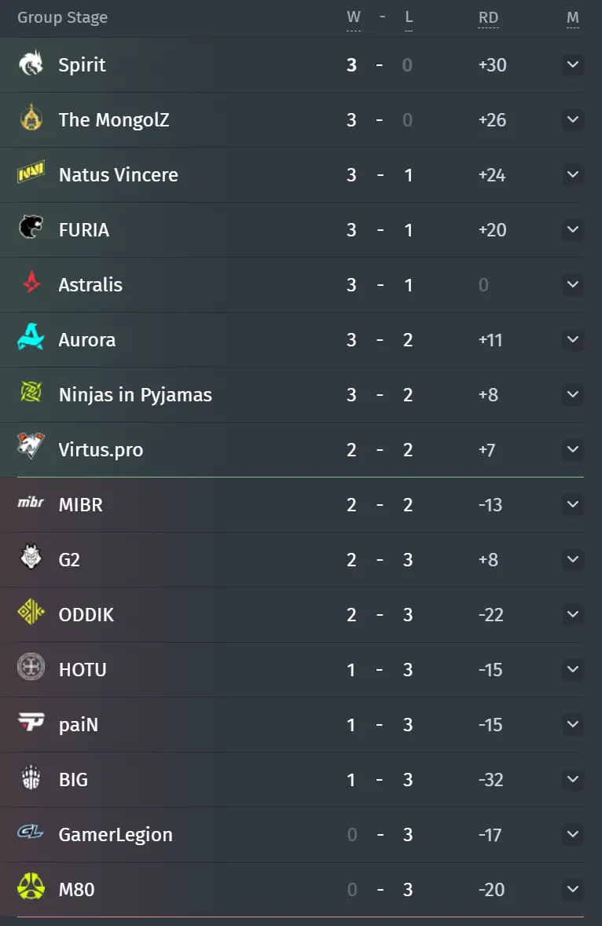Expand Spirit's match details chevron
602x926 pixels.
tap(572, 64)
